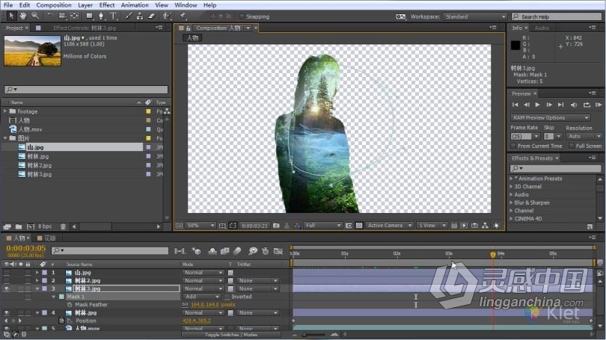Open RAM Preview Options dropdown
The height and width of the screenshot is (340, 606).
click(x=551, y=118)
